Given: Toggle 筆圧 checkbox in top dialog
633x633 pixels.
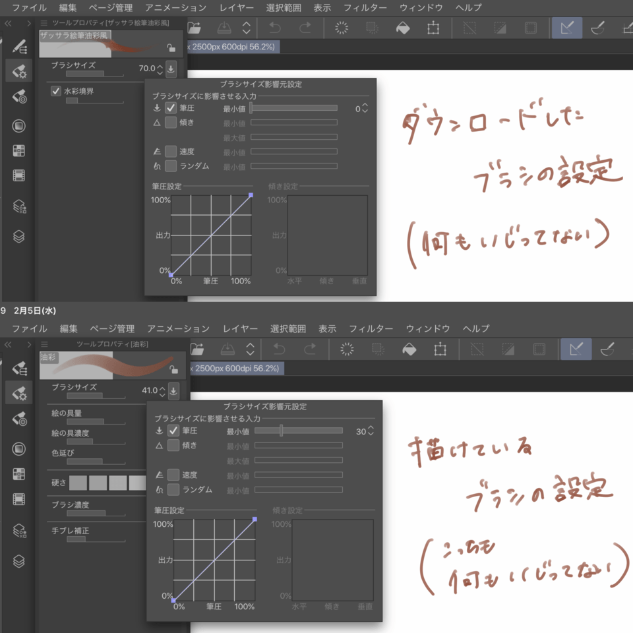Looking at the screenshot, I should click(x=171, y=107).
